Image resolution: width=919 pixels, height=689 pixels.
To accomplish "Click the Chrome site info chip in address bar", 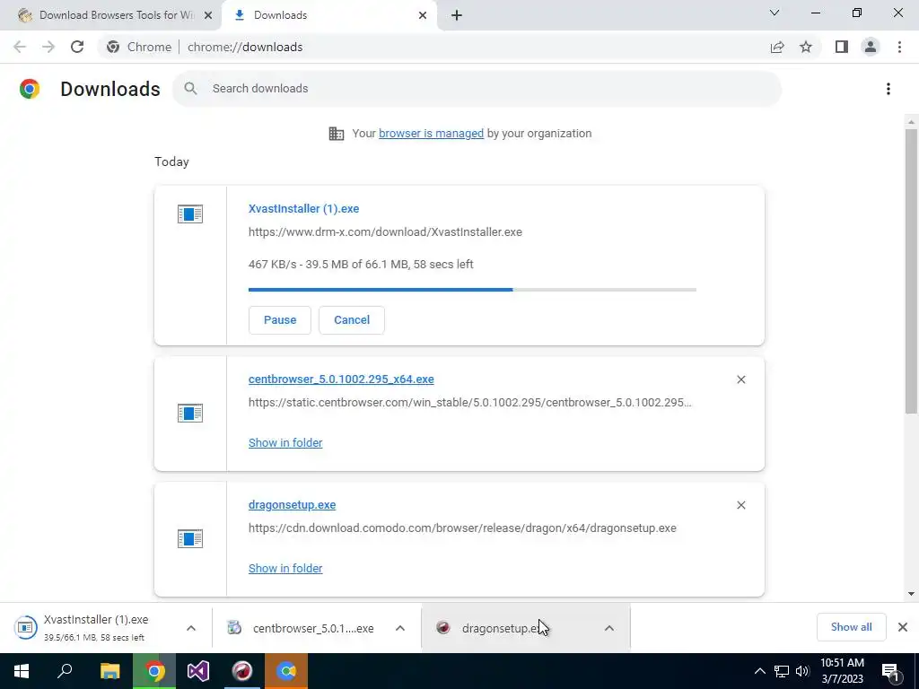I will (139, 47).
